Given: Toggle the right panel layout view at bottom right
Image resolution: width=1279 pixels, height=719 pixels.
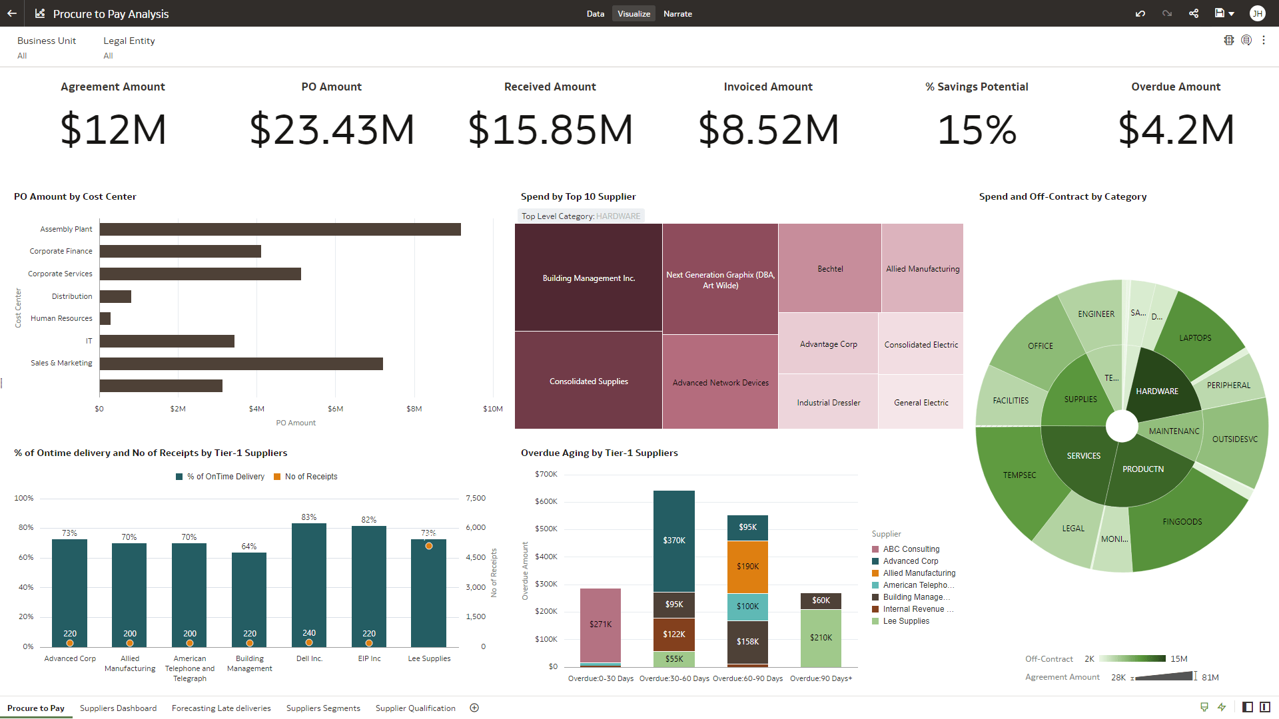Looking at the screenshot, I should (1264, 708).
